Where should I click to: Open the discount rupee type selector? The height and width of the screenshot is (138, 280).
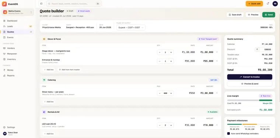[x=257, y=50]
